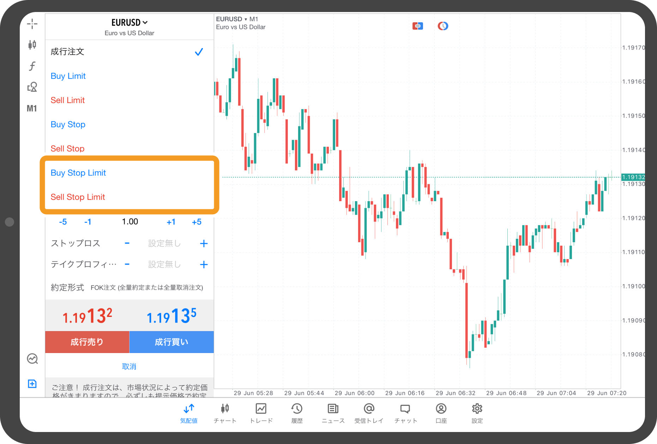Open the drawing objects shapes icon
This screenshot has width=657, height=444.
32,87
